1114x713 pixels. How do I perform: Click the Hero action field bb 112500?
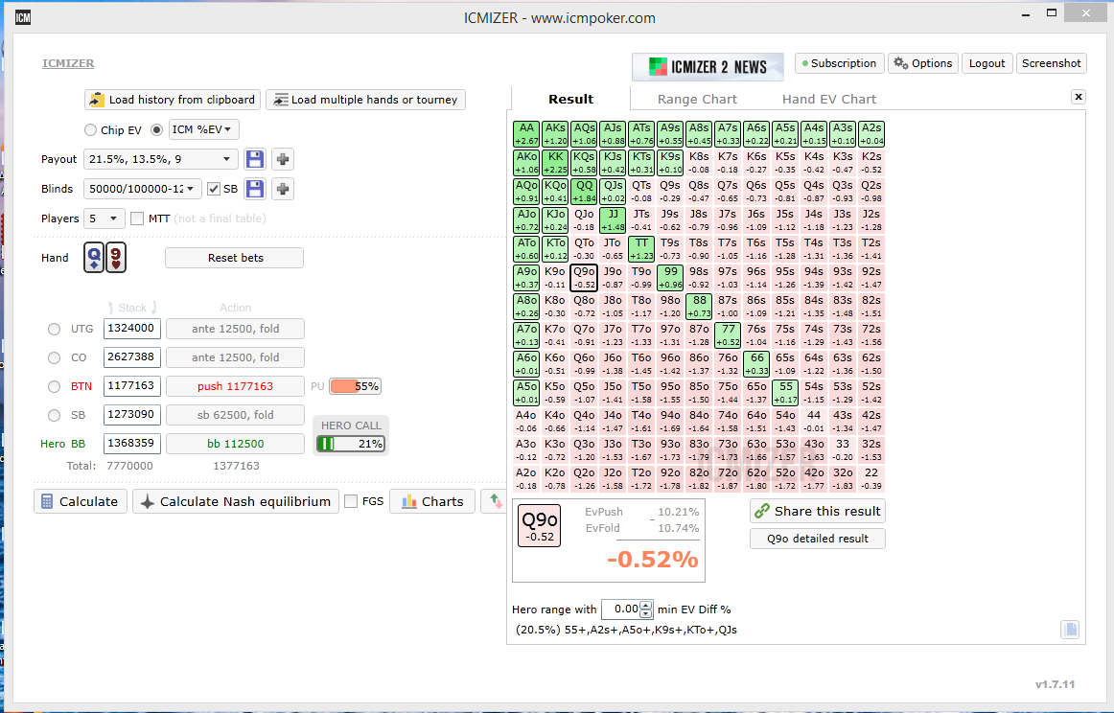pyautogui.click(x=235, y=444)
